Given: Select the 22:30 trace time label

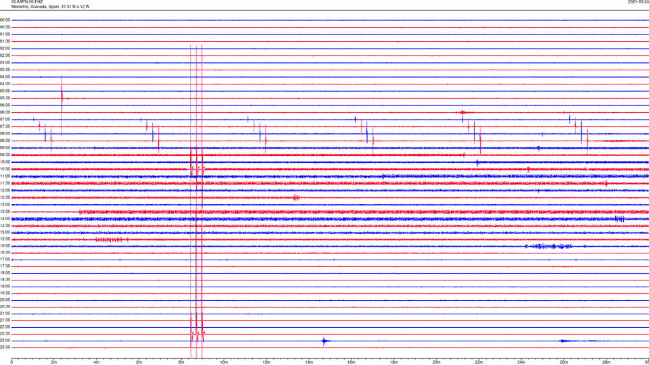Looking at the screenshot, I should click(x=5, y=334).
